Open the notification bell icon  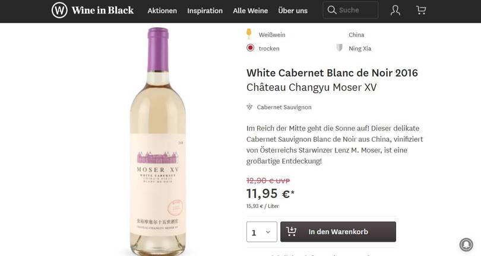pos(466,244)
